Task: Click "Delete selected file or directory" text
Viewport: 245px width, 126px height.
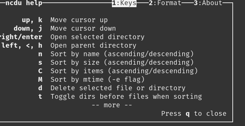Action: (118, 88)
